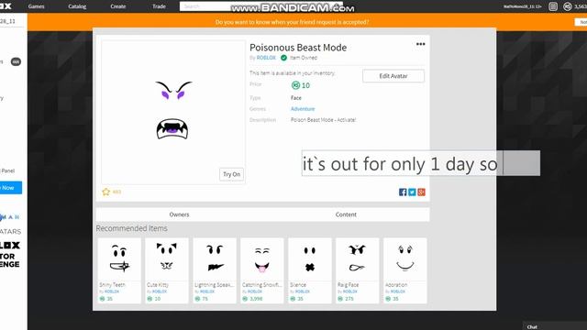This screenshot has width=587, height=330.
Task: Click the blue Now button in sidebar
Action: click(x=10, y=188)
